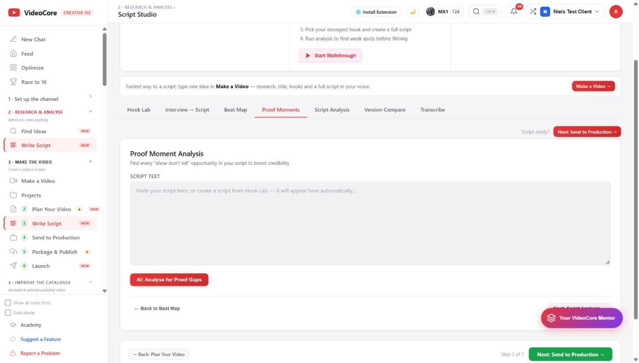Click the Back to Beat Map link

click(157, 309)
